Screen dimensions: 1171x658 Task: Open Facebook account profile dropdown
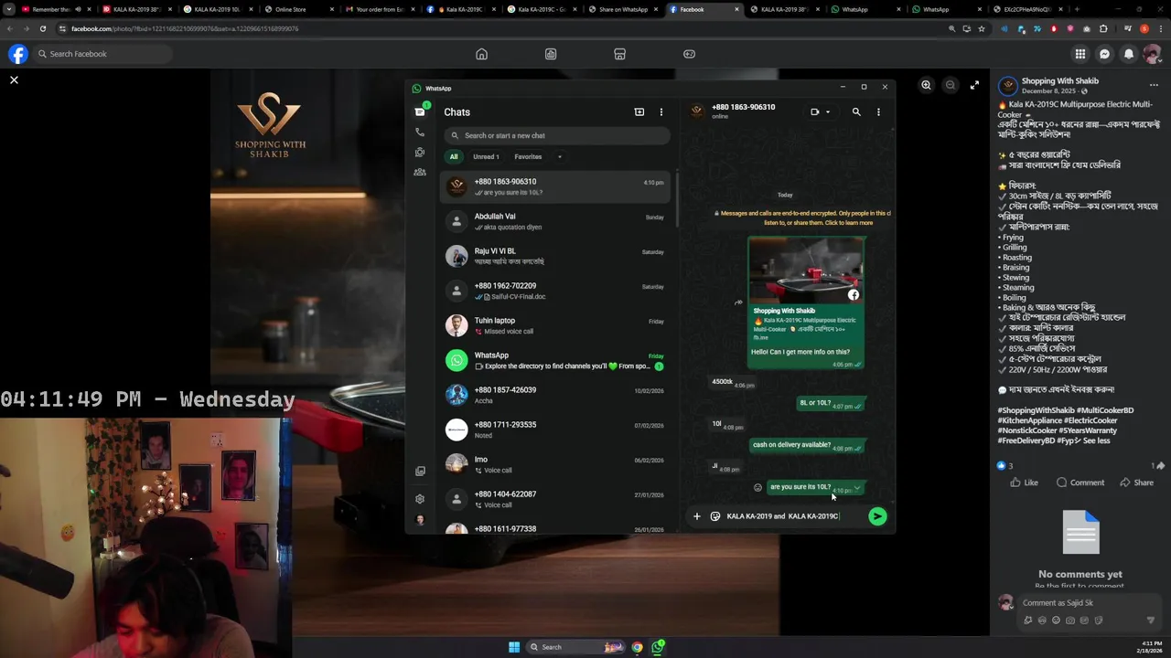point(1153,54)
